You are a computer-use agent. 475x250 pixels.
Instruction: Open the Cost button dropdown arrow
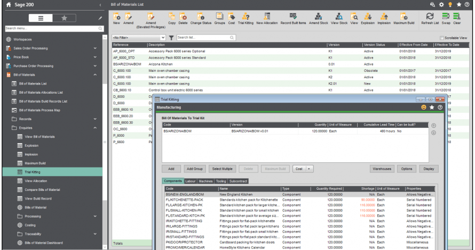pyautogui.click(x=309, y=169)
